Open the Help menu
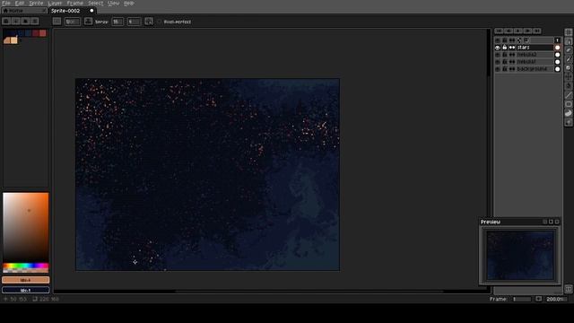The image size is (574, 323). click(x=129, y=4)
